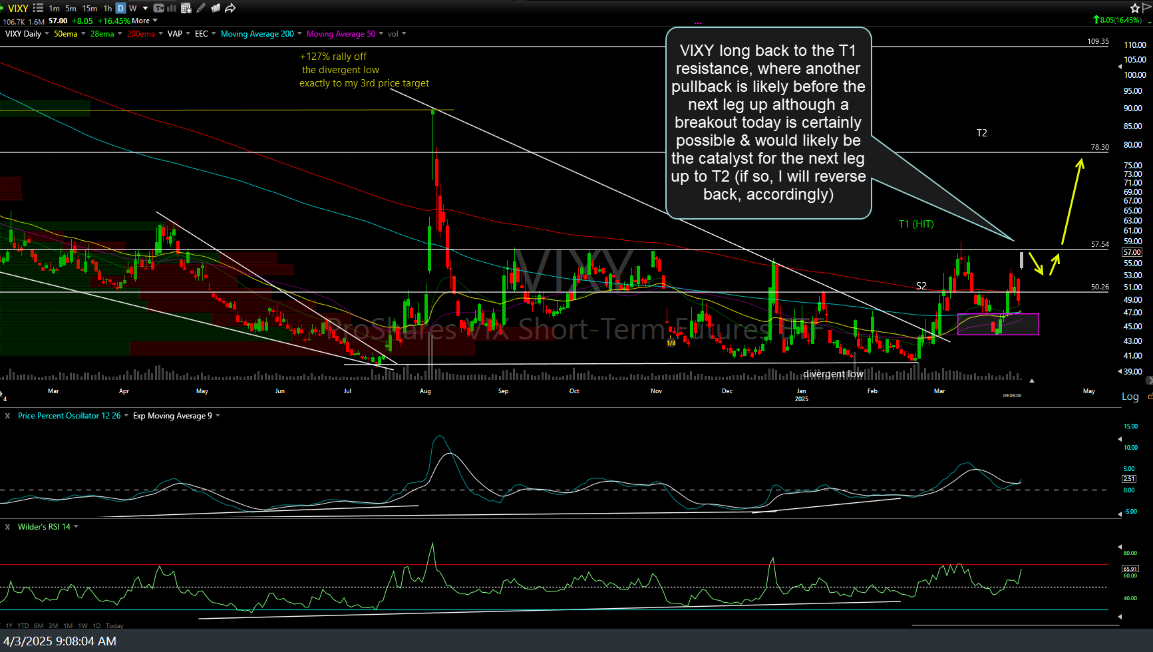This screenshot has width=1153, height=652.
Task: Toggle the Log scale setting
Action: (1130, 397)
